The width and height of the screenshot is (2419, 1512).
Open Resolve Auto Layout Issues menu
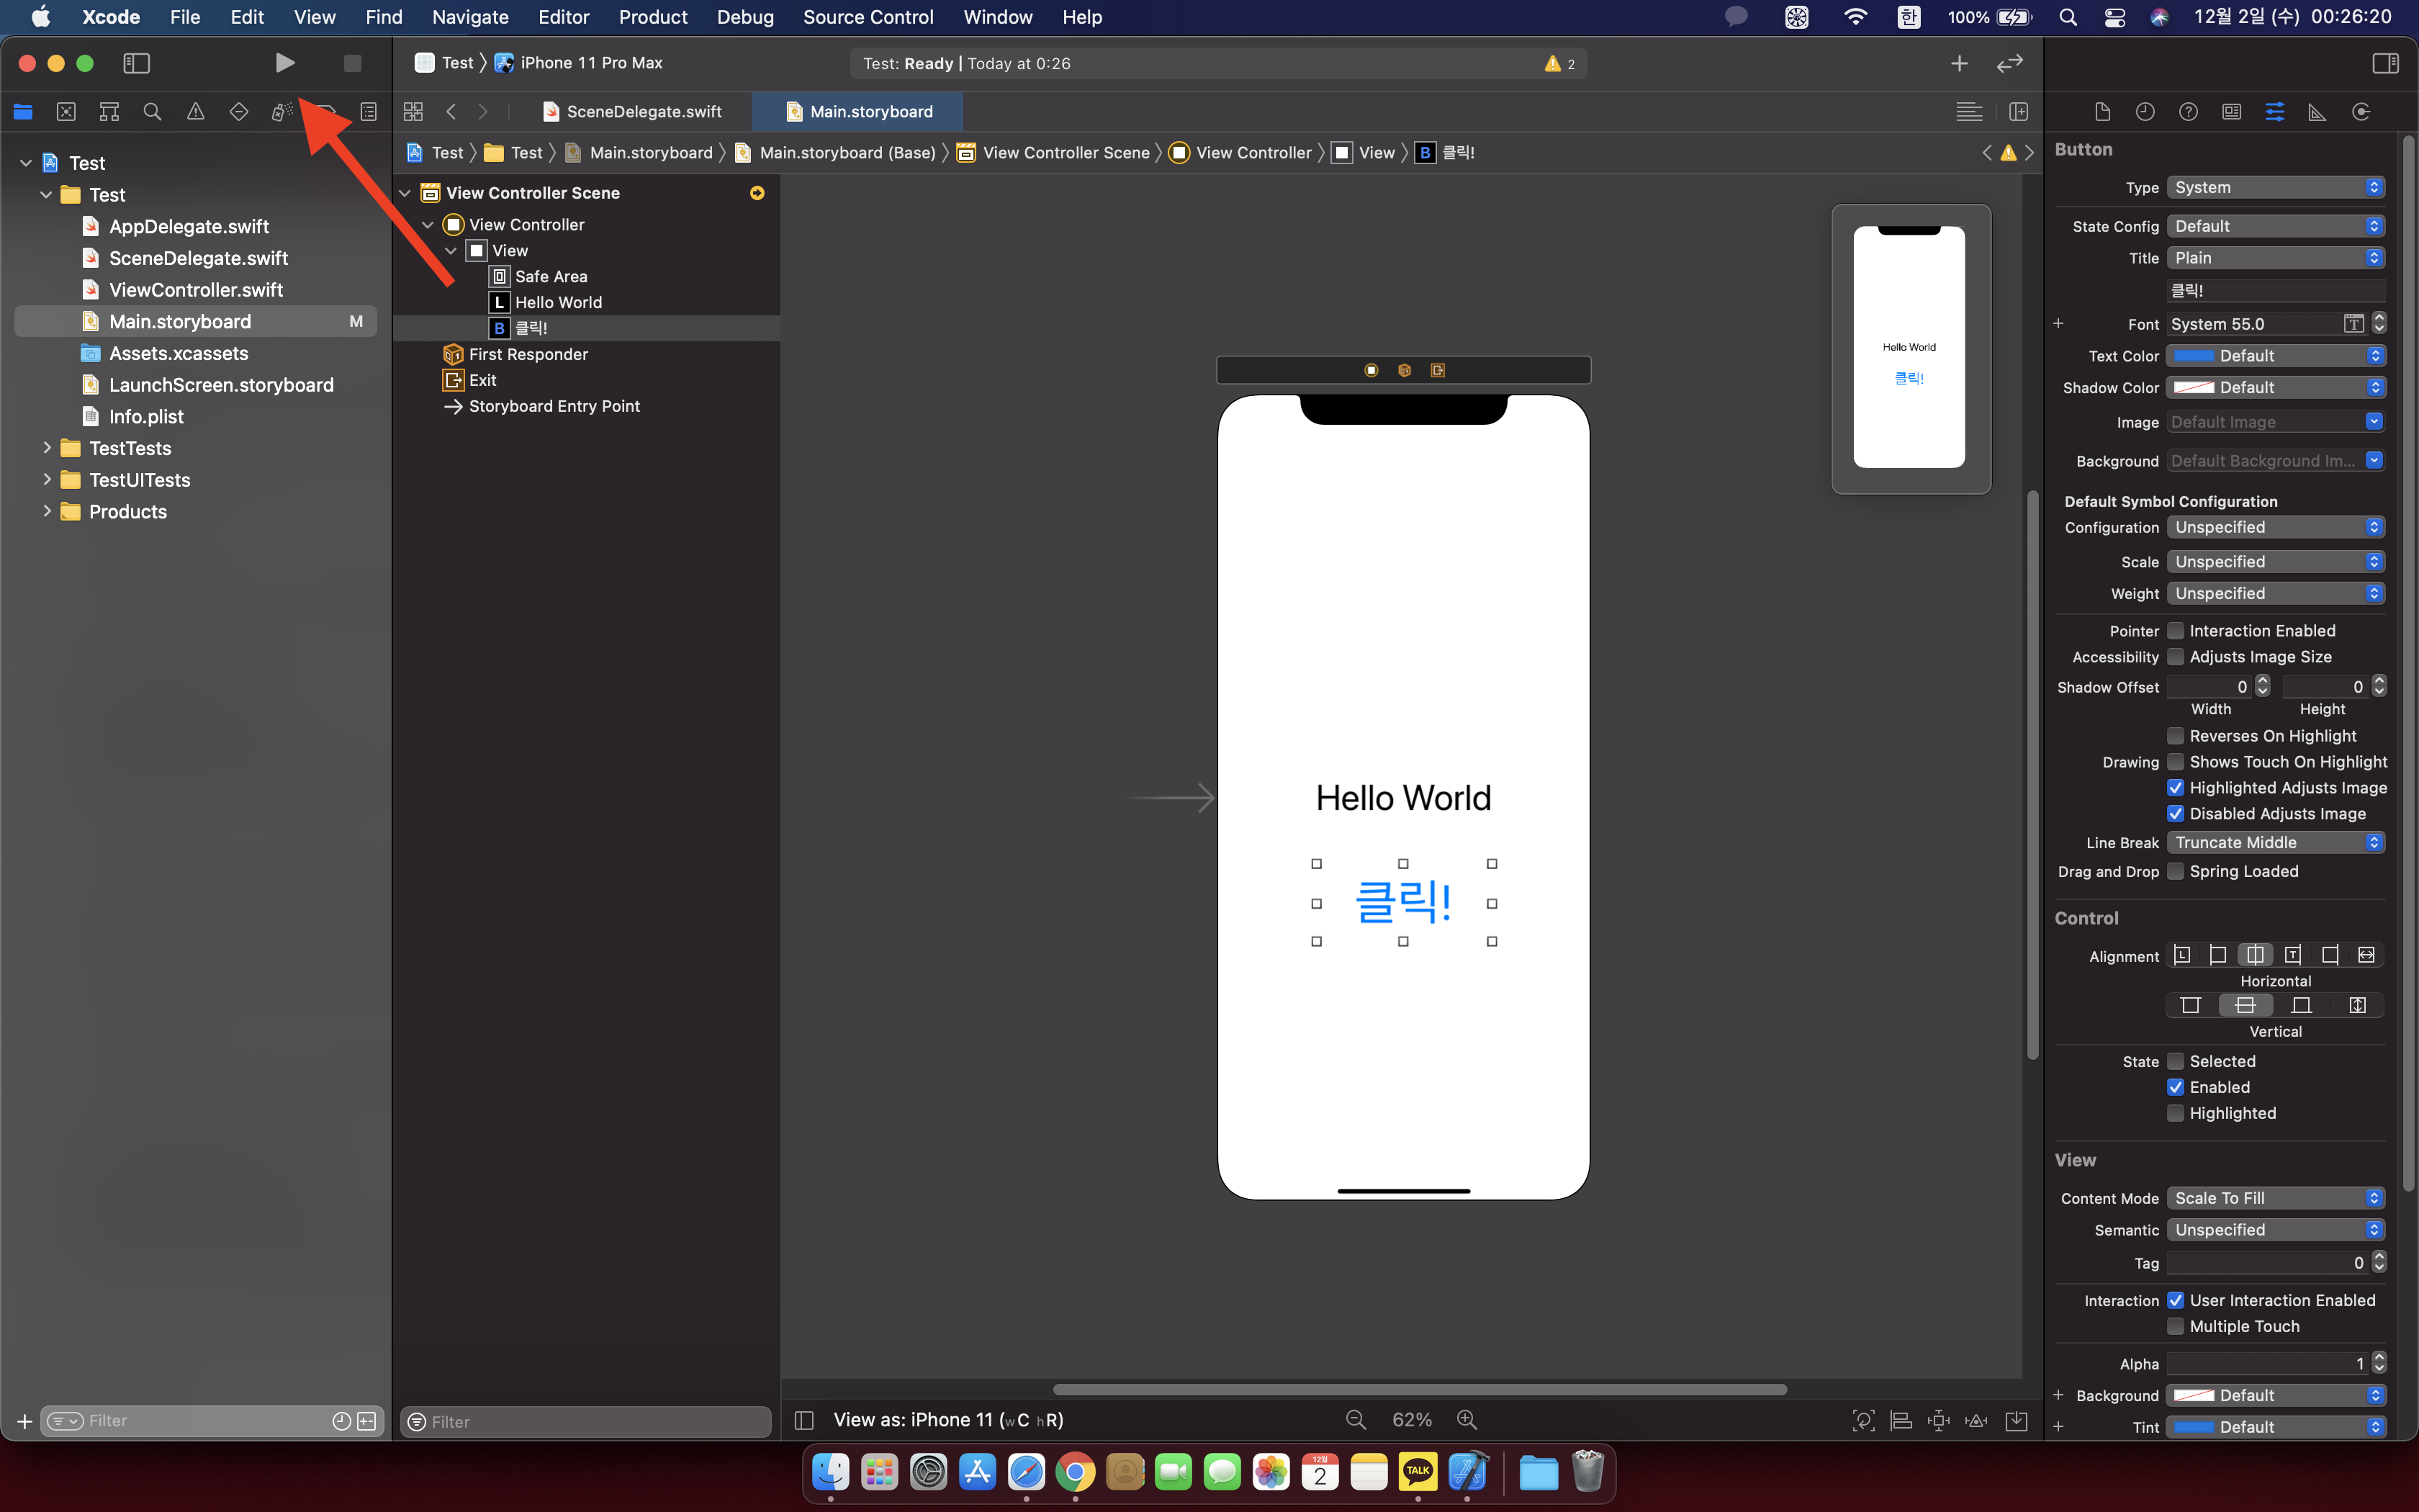coord(1976,1420)
